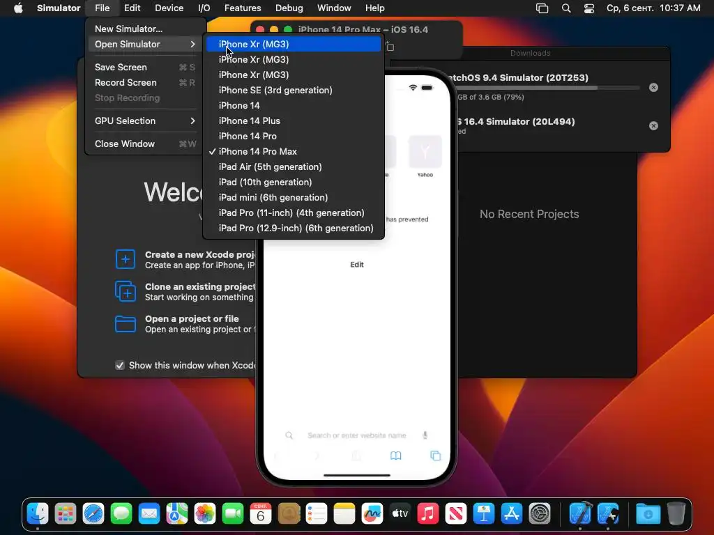Open Launchpad in the Dock

(x=66, y=514)
